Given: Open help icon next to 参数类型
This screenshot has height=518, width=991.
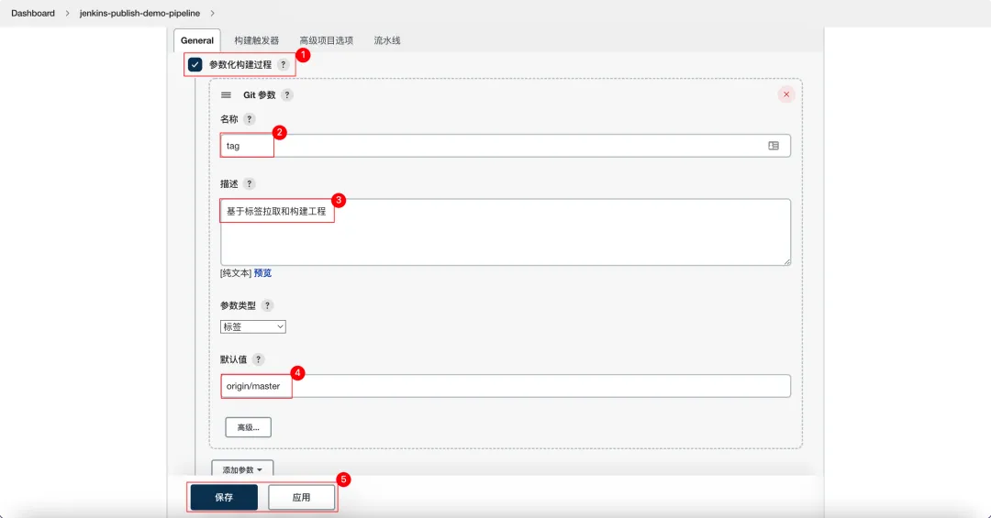Looking at the screenshot, I should point(267,305).
